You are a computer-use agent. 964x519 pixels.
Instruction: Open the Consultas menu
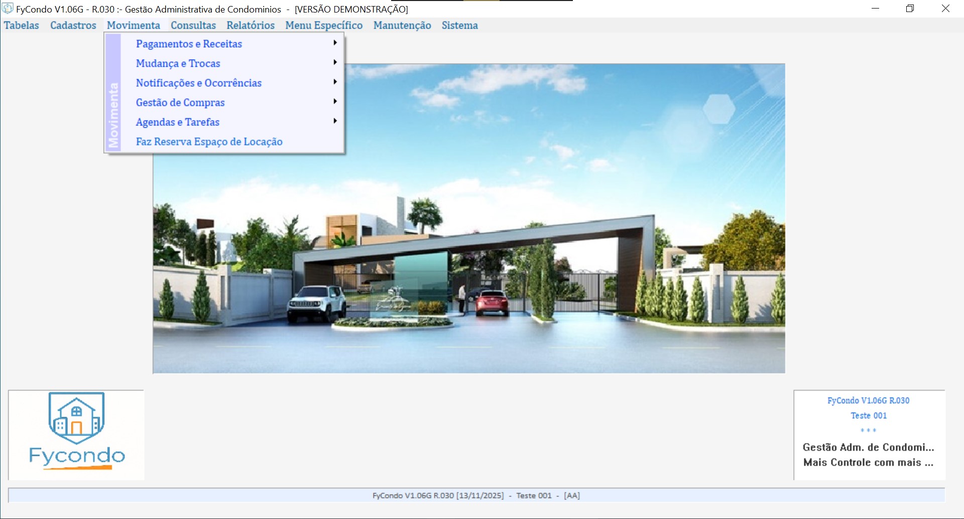193,26
